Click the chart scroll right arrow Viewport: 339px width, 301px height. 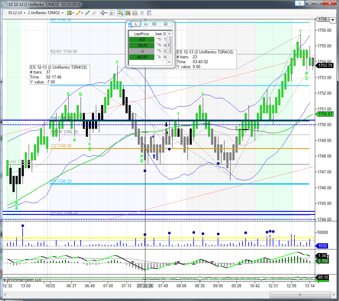[x=334, y=295]
